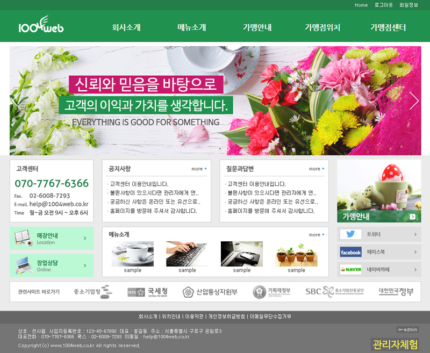The width and height of the screenshot is (430, 353).
Task: Open the 회사소개 menu in navigation bar
Action: [126, 27]
